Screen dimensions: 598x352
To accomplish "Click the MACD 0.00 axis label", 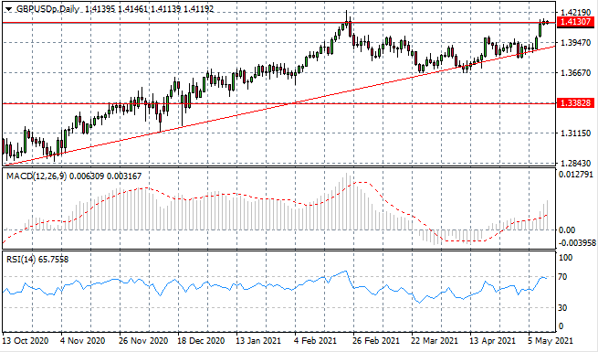I will (x=567, y=230).
